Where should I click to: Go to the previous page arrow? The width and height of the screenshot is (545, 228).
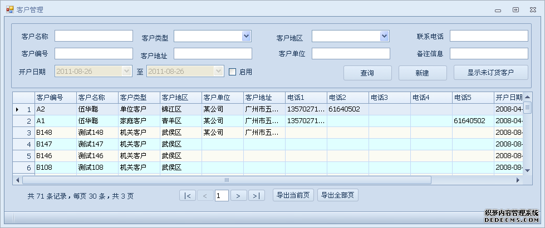point(205,195)
